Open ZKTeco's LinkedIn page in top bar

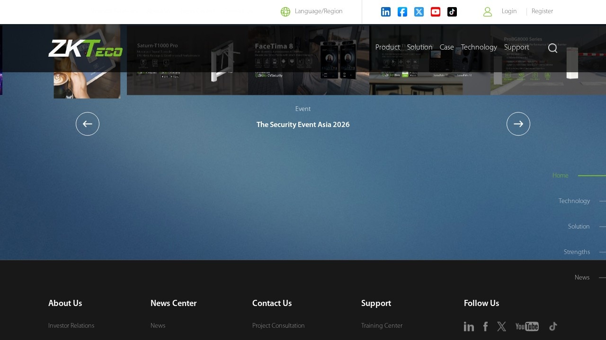click(x=386, y=12)
